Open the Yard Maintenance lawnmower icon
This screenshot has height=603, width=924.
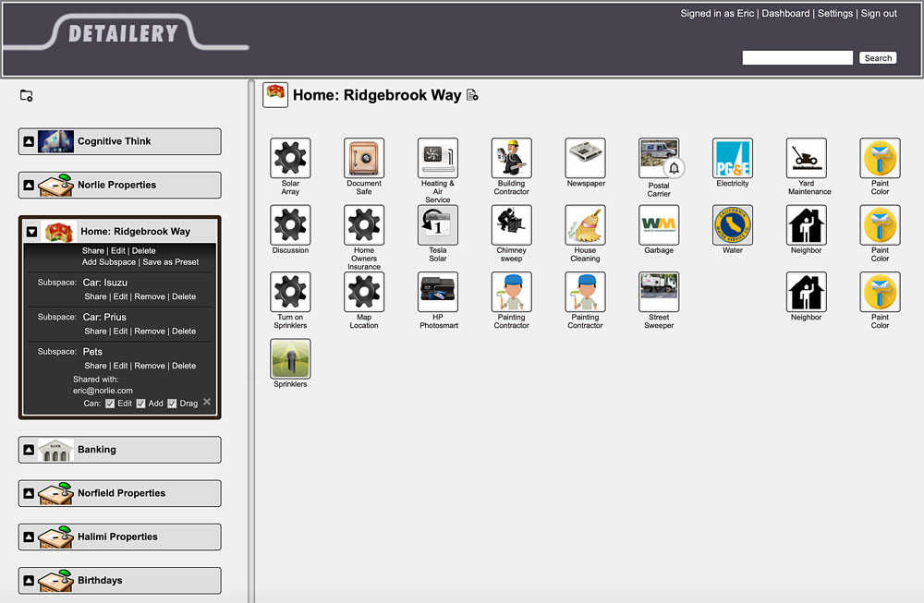click(x=806, y=158)
